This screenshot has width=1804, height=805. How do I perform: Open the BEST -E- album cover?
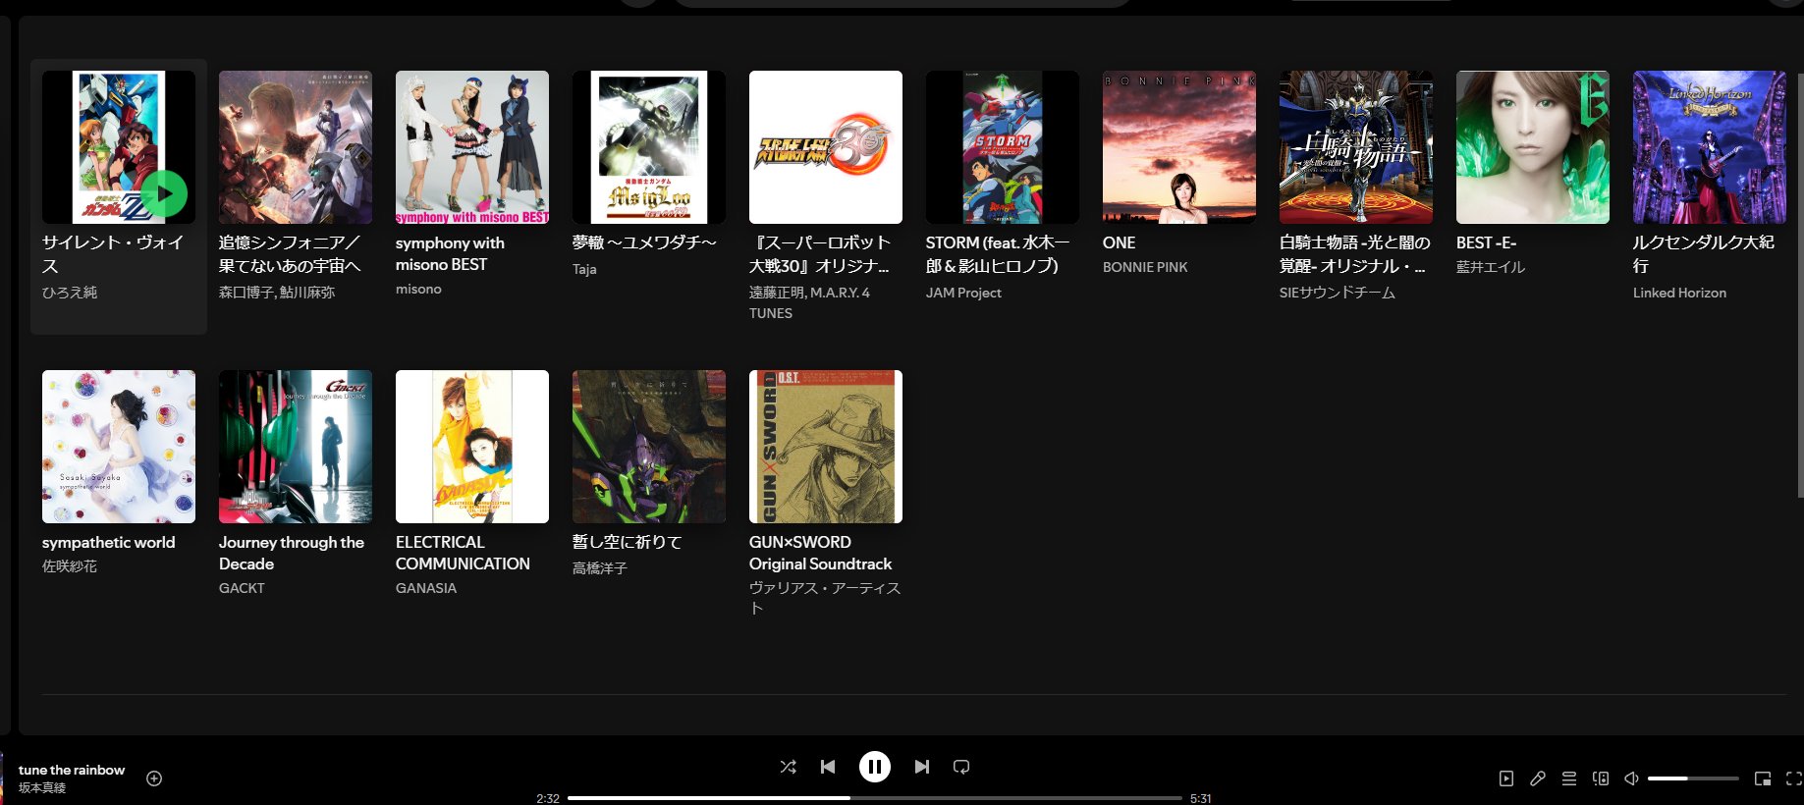(1533, 147)
